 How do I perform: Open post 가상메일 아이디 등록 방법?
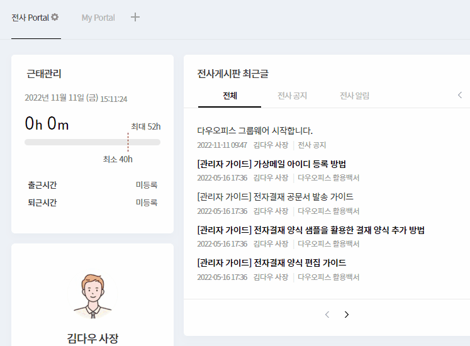coord(272,164)
